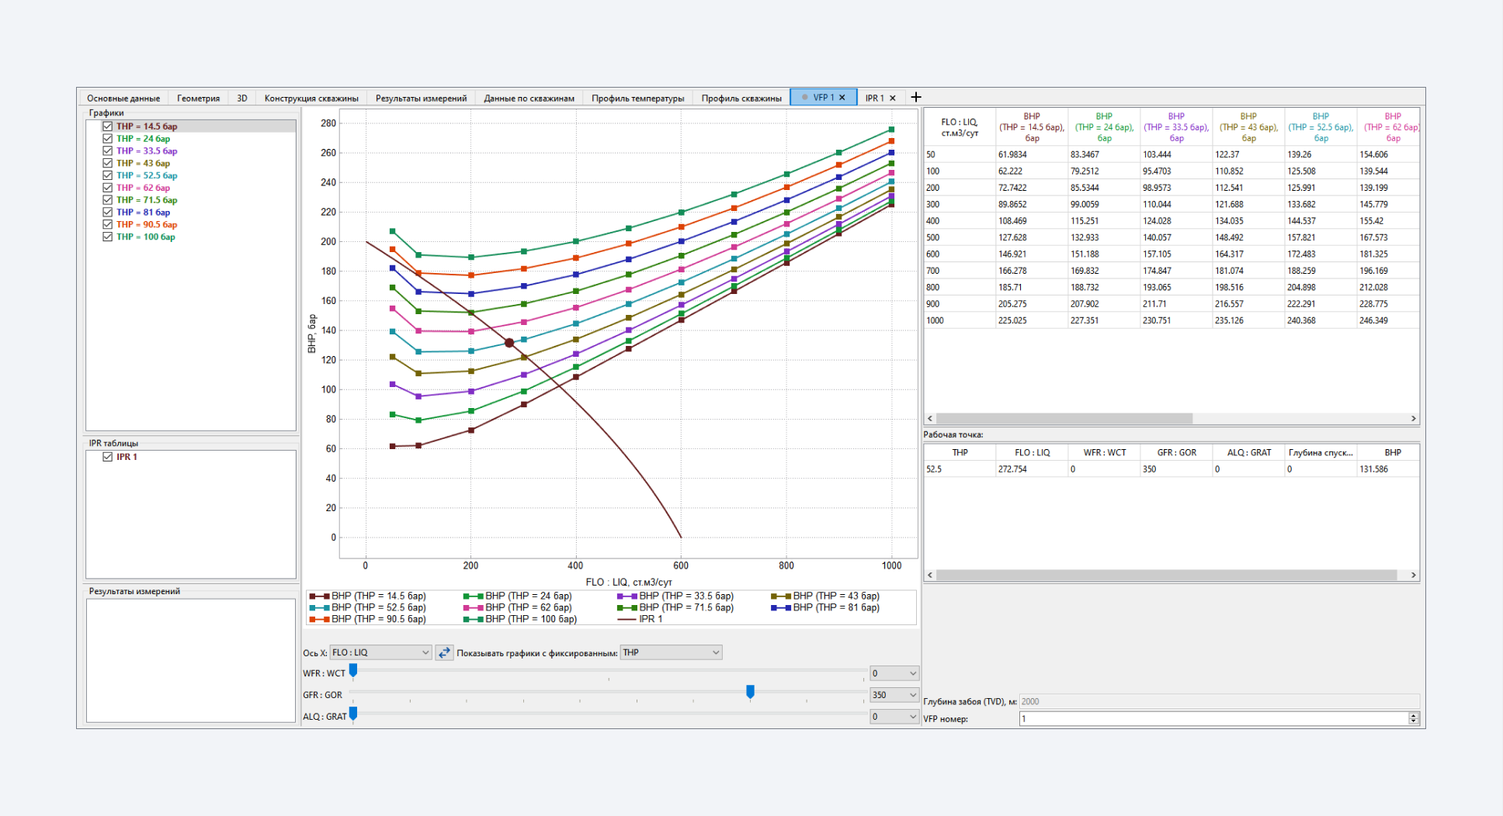Image resolution: width=1503 pixels, height=816 pixels.
Task: Open the fixed parameter THP dropdown
Action: (672, 653)
